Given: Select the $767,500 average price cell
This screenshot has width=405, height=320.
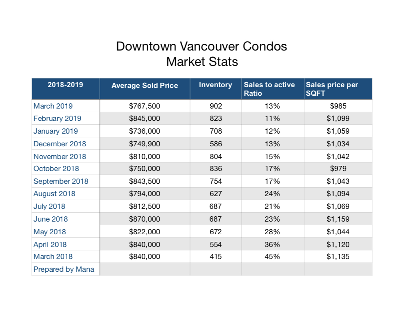Looking at the screenshot, I should (x=145, y=106).
